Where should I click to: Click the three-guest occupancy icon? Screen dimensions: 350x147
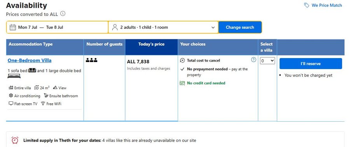click(x=91, y=60)
